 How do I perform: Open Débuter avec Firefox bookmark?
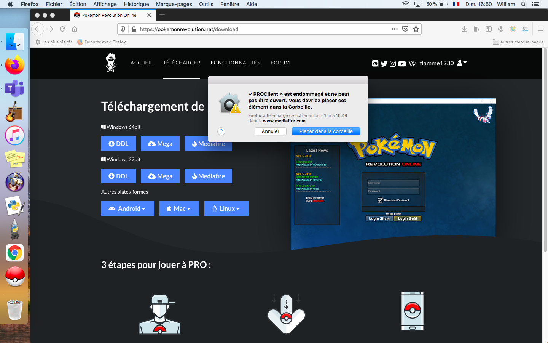pyautogui.click(x=102, y=42)
